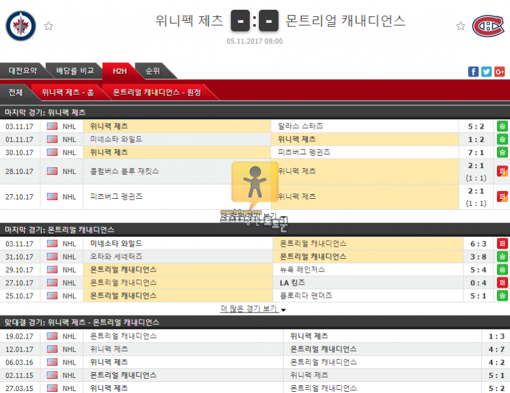Viewport: 510px width, 393px height.
Task: Favorite Montreal Canadiens with the star
Action: click(x=460, y=26)
